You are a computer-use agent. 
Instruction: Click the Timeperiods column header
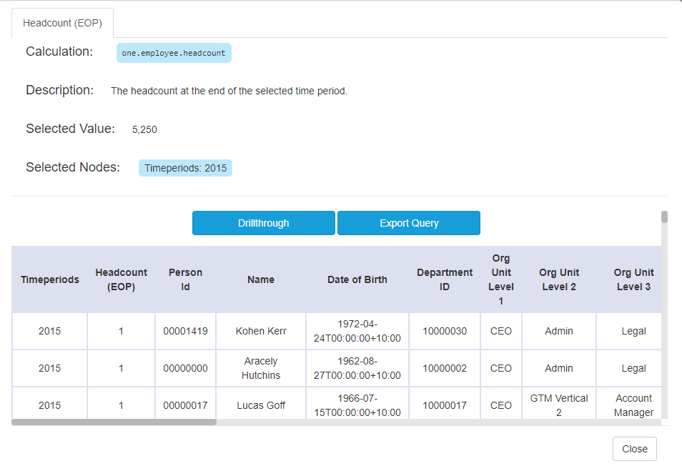pos(49,279)
